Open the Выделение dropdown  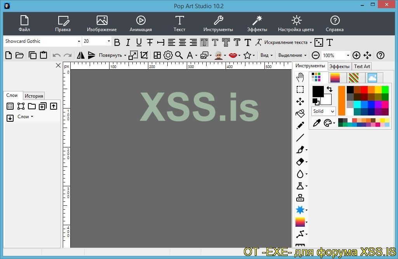click(292, 55)
